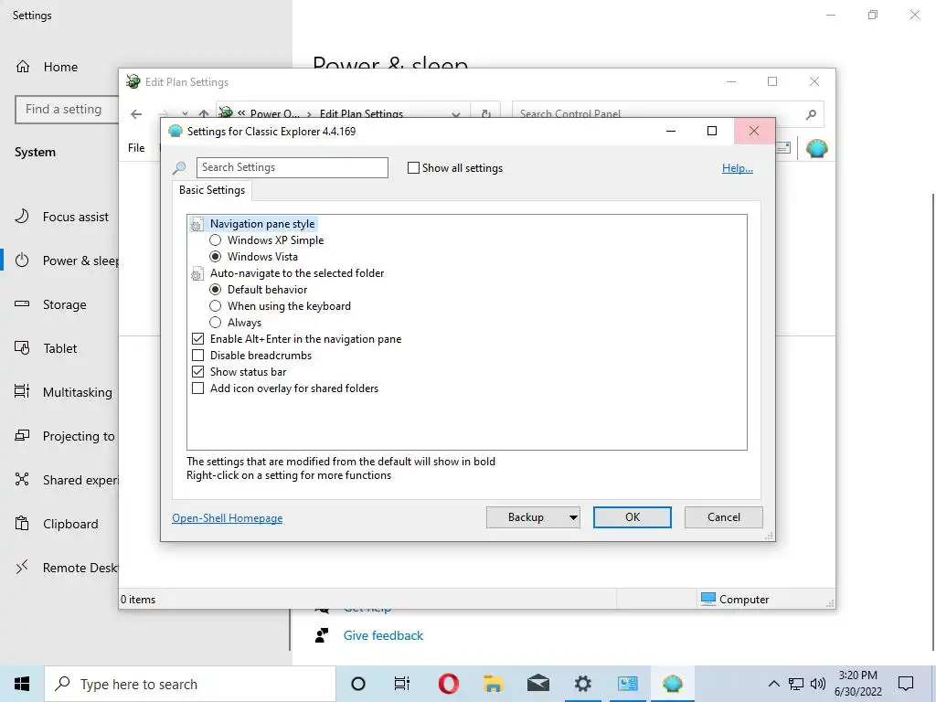Open Mail app from taskbar

click(537, 684)
